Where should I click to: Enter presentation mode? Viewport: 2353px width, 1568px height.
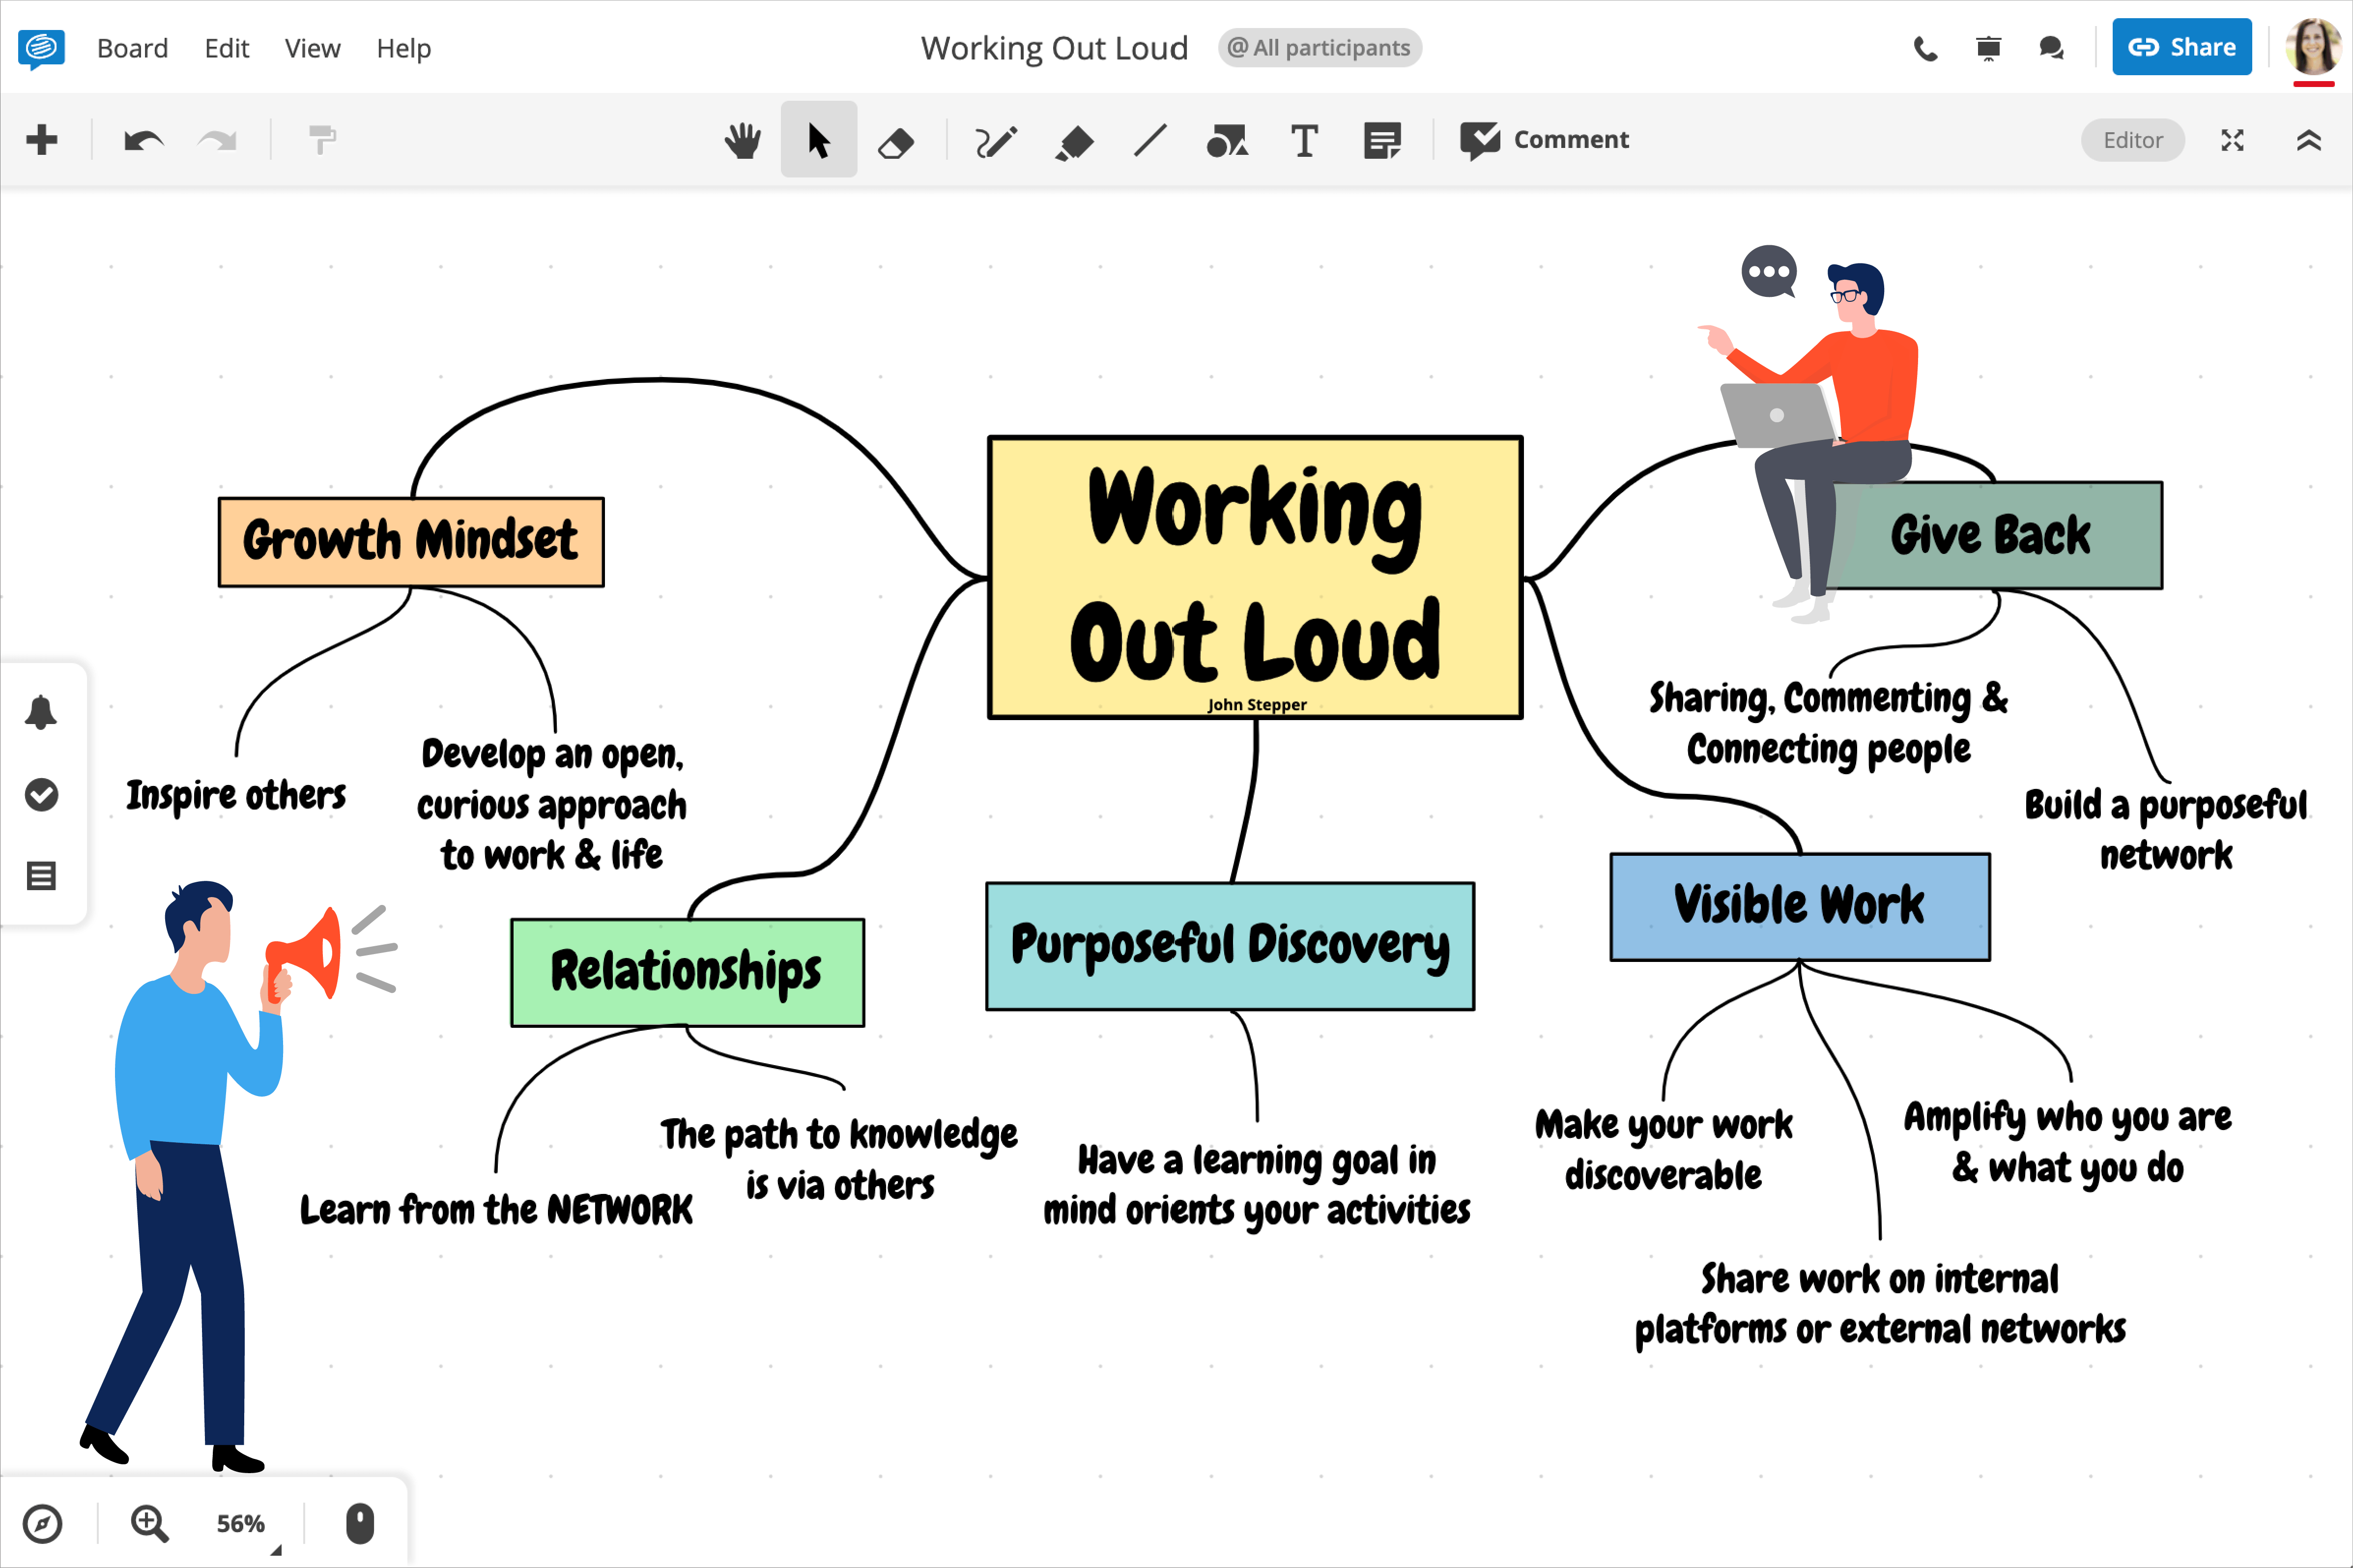[1988, 47]
